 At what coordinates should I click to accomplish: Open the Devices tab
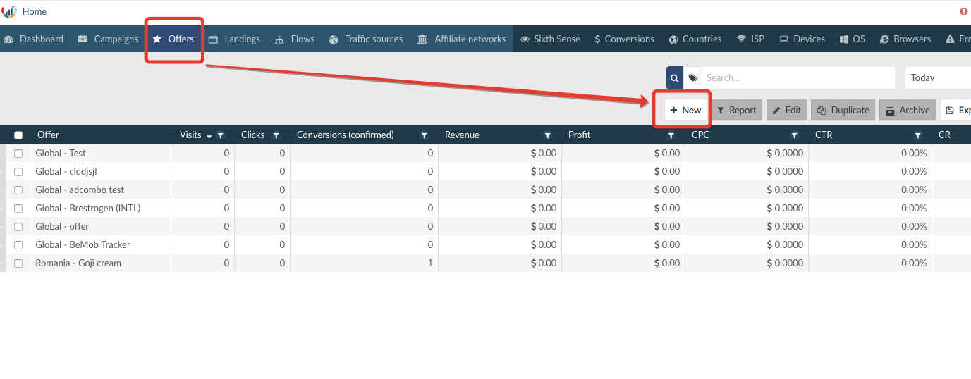[x=802, y=39]
